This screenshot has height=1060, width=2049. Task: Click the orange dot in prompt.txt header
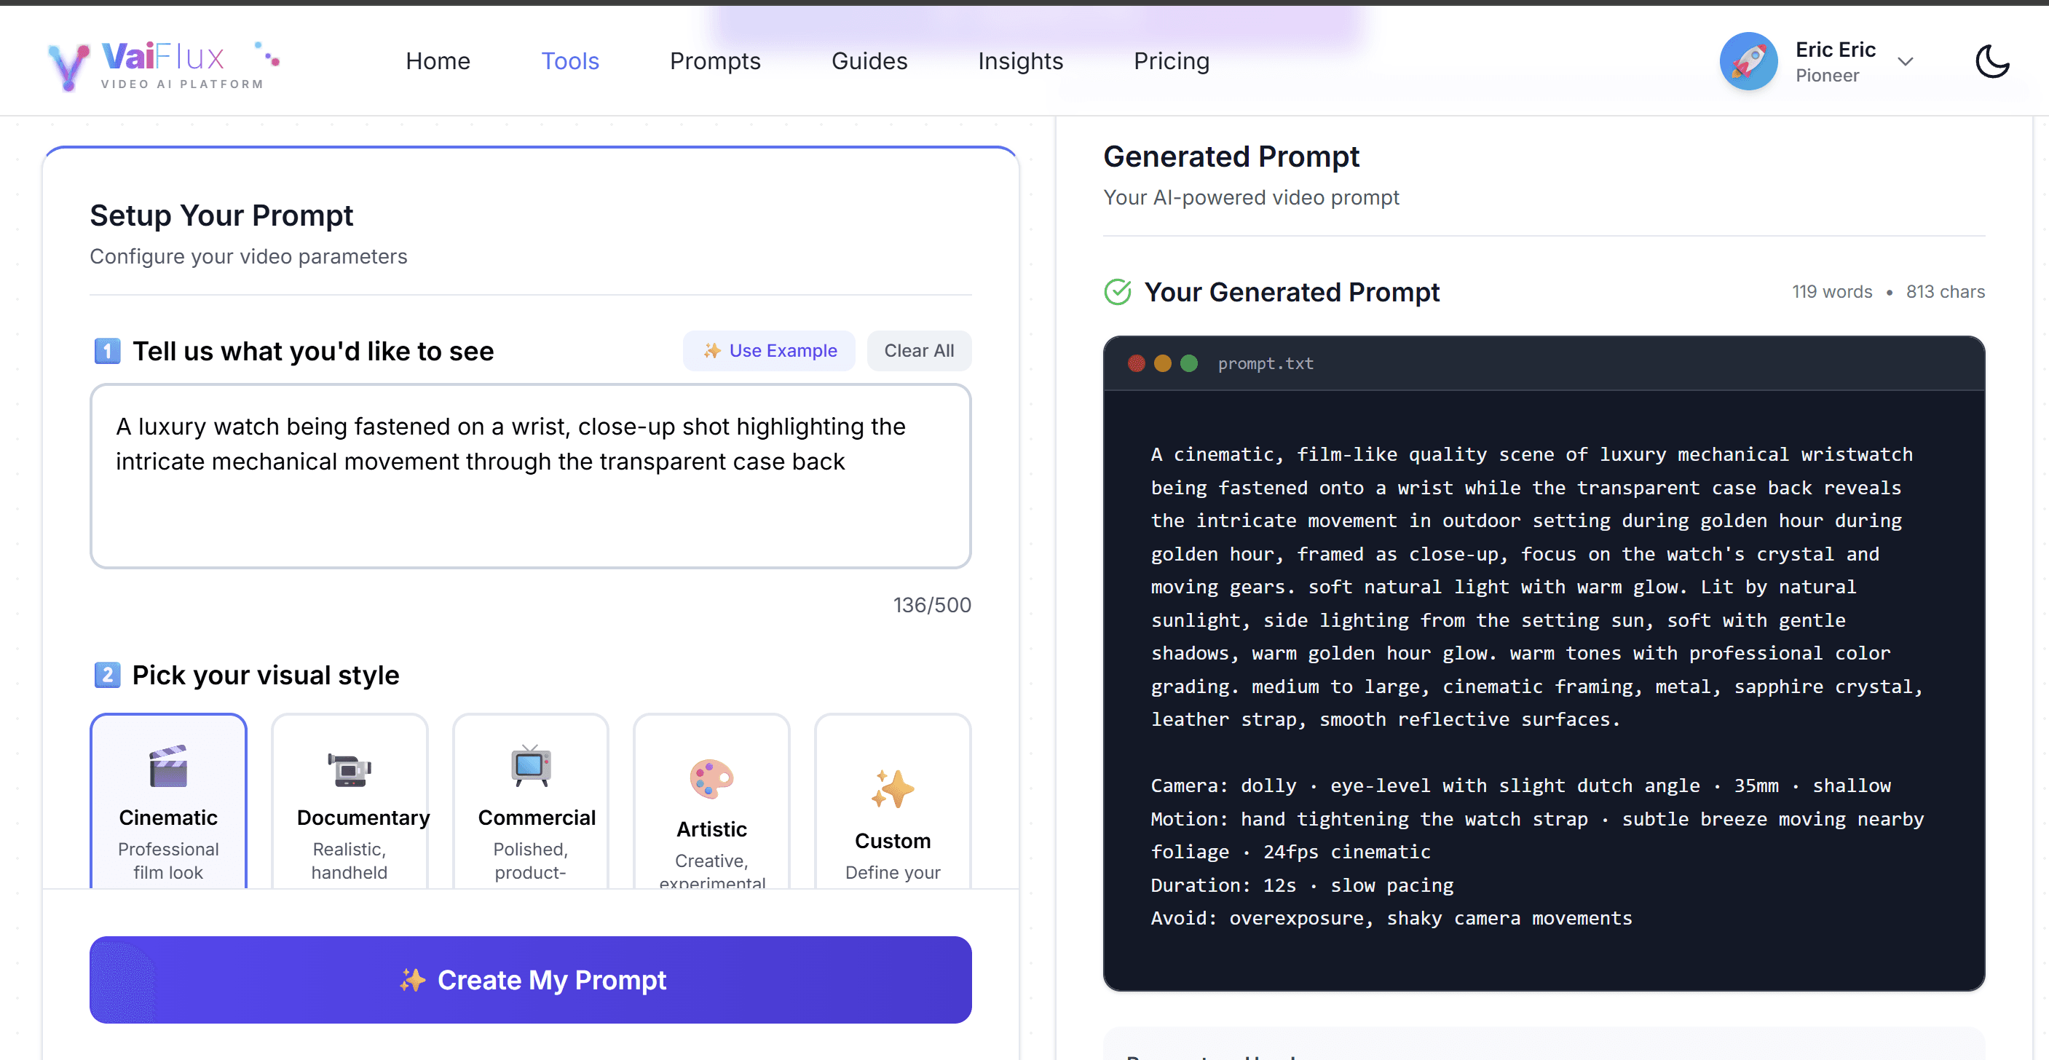click(x=1162, y=363)
